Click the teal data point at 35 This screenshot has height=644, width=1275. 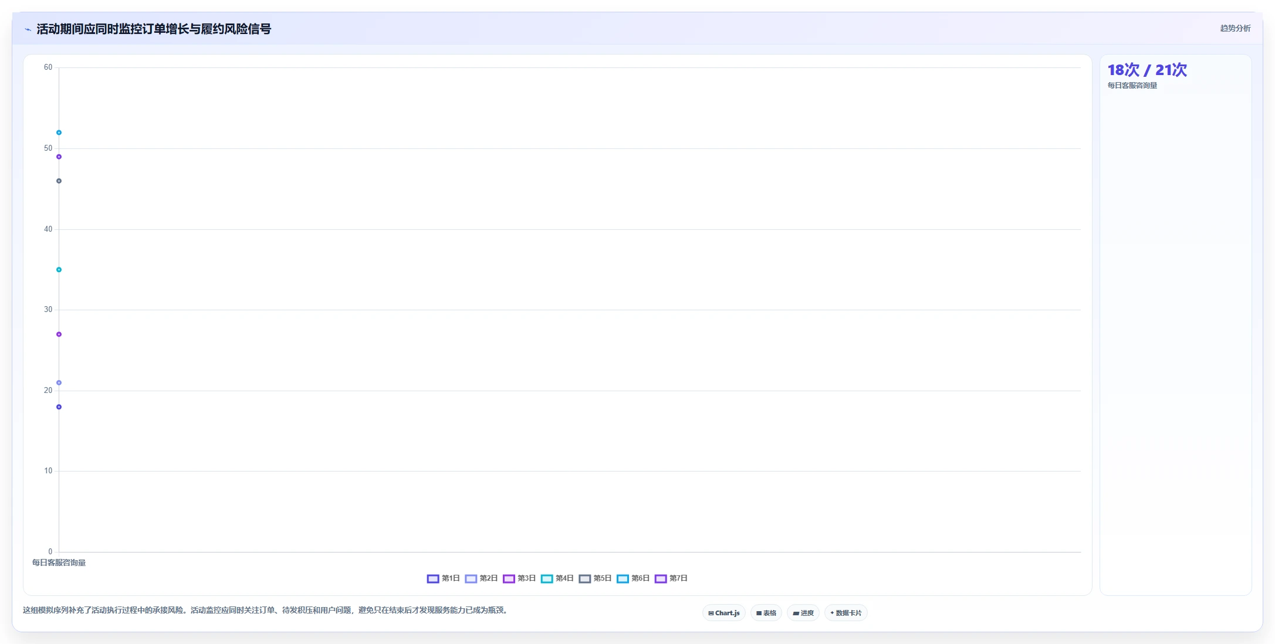(x=59, y=270)
